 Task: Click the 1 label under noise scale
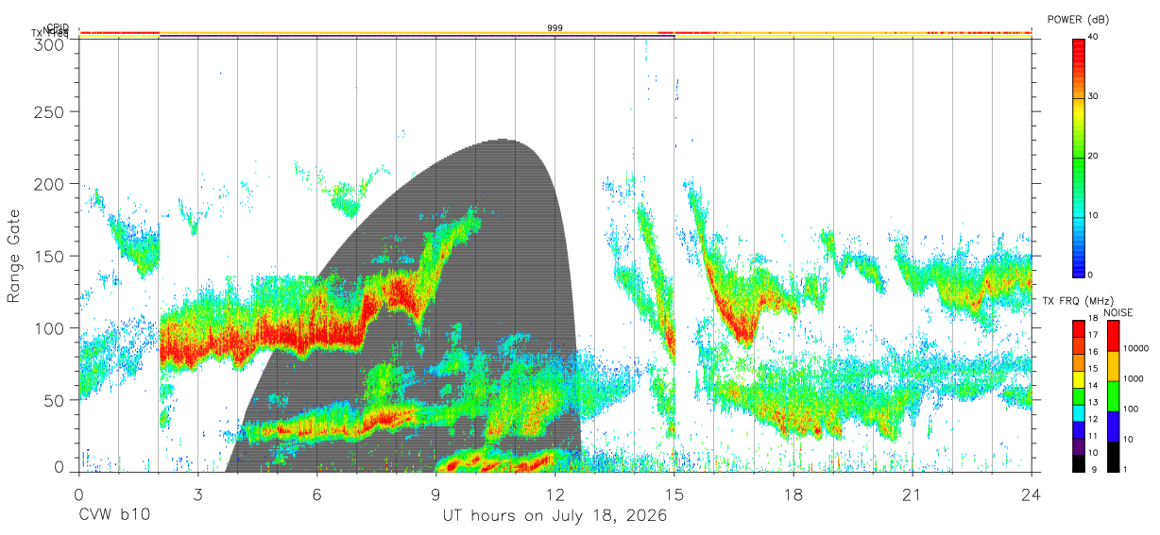coord(1125,469)
